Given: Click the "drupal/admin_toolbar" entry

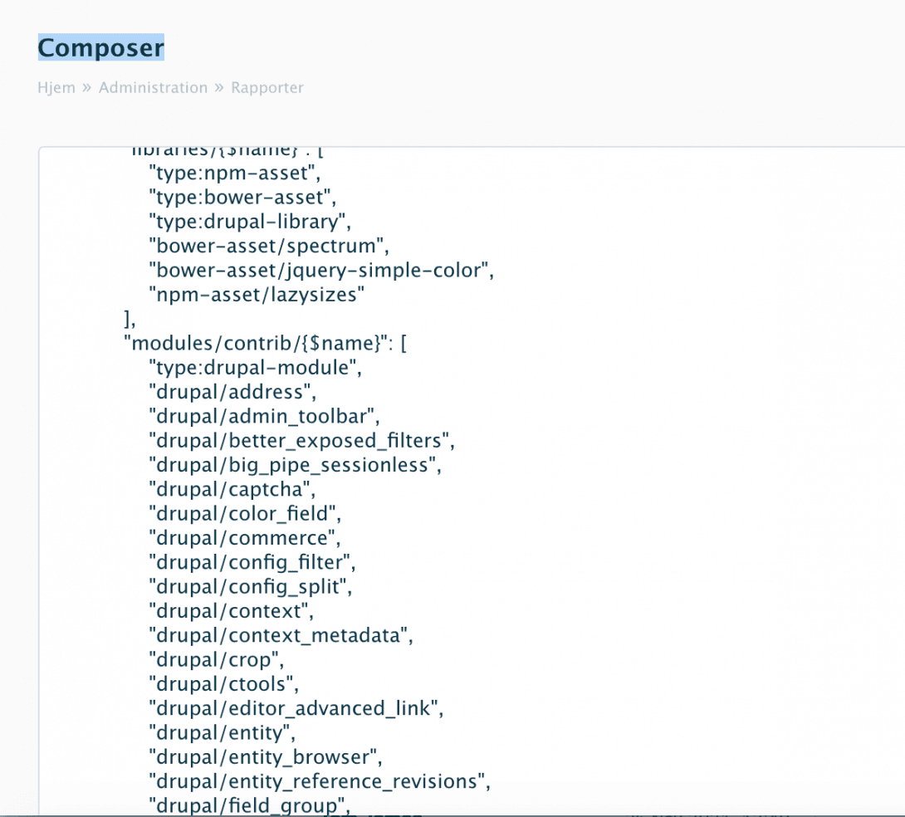Looking at the screenshot, I should pyautogui.click(x=263, y=415).
